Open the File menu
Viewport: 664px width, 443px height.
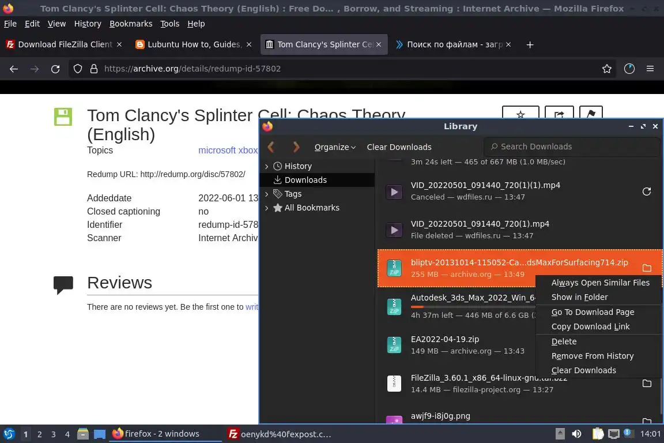(x=10, y=24)
